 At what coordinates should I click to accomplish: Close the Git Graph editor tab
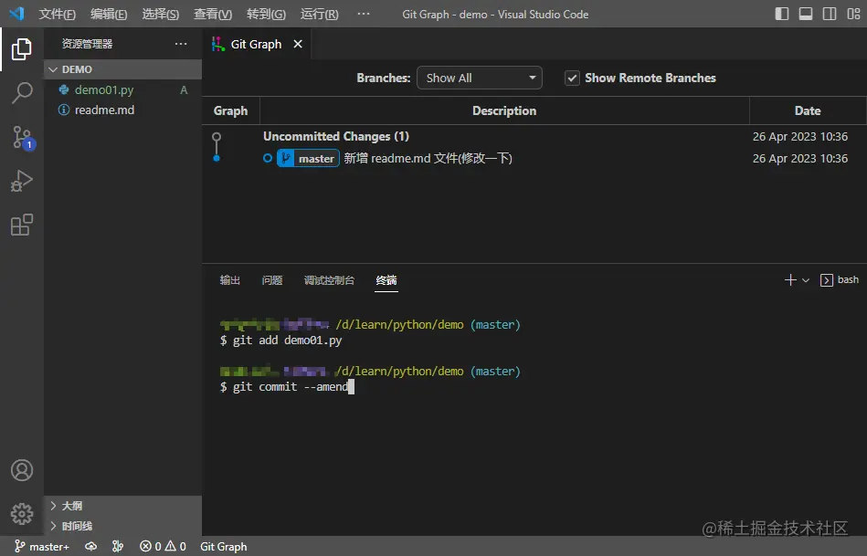pyautogui.click(x=297, y=44)
